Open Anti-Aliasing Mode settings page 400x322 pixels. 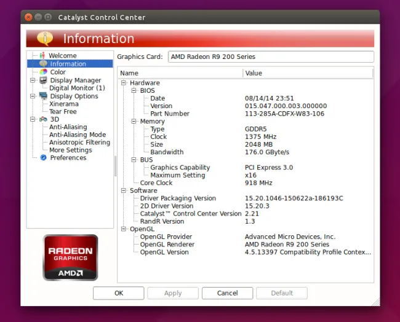tap(78, 135)
